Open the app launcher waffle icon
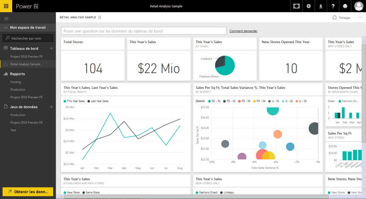366x199 pixels. [x=6, y=6]
